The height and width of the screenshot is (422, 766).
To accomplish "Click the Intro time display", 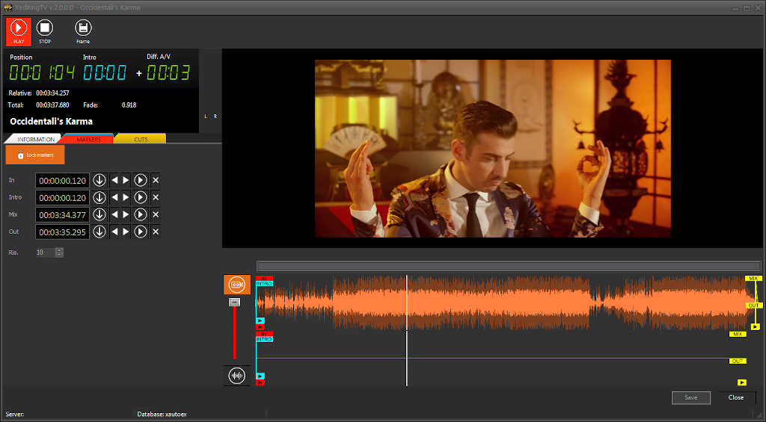I will click(105, 72).
